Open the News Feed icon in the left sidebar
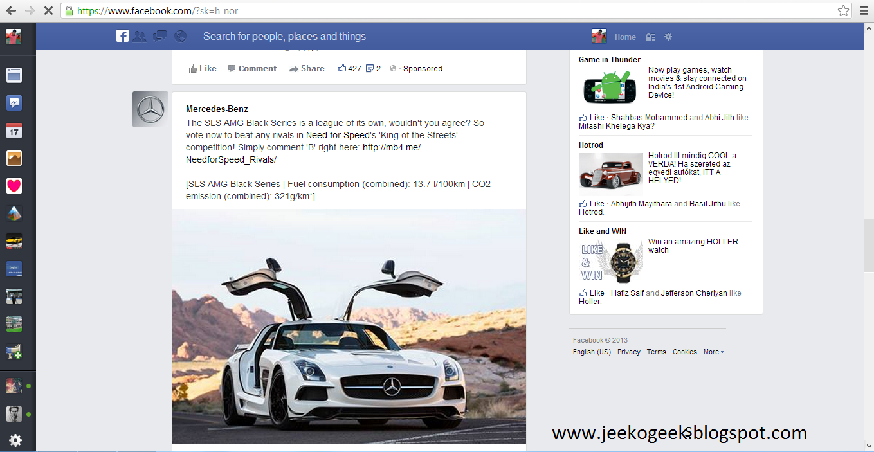This screenshot has height=452, width=874. 14,75
